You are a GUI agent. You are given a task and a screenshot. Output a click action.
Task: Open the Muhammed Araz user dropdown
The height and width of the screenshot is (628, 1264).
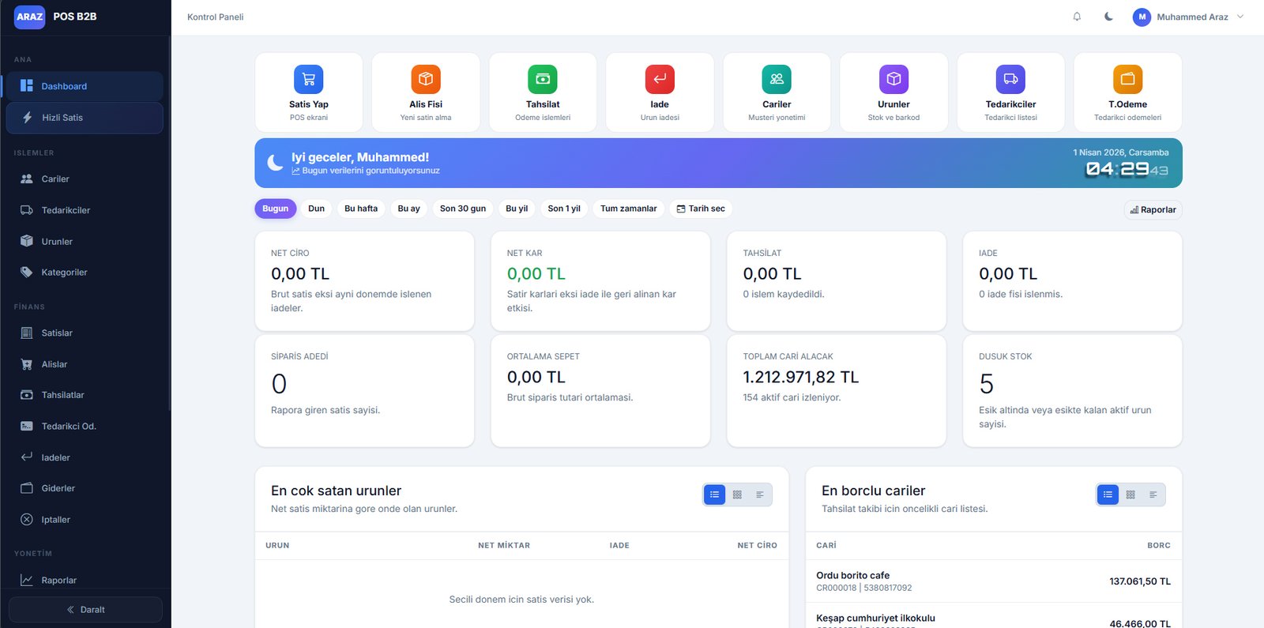[x=1188, y=17]
